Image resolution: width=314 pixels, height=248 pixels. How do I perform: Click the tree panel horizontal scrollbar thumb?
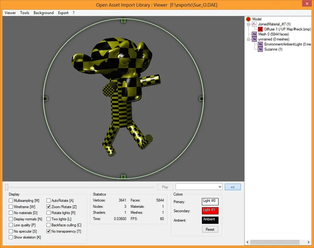[275, 242]
